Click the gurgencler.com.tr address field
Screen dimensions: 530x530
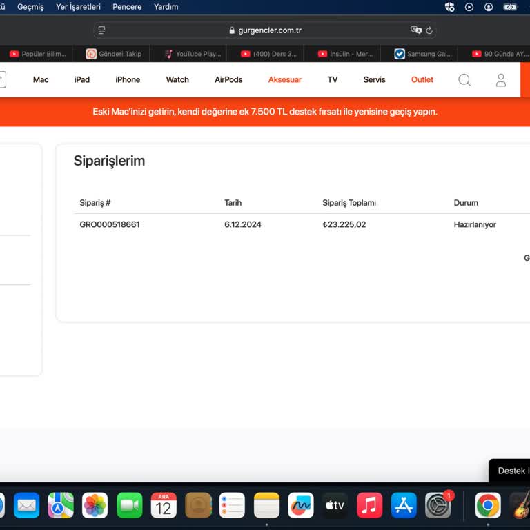click(265, 30)
